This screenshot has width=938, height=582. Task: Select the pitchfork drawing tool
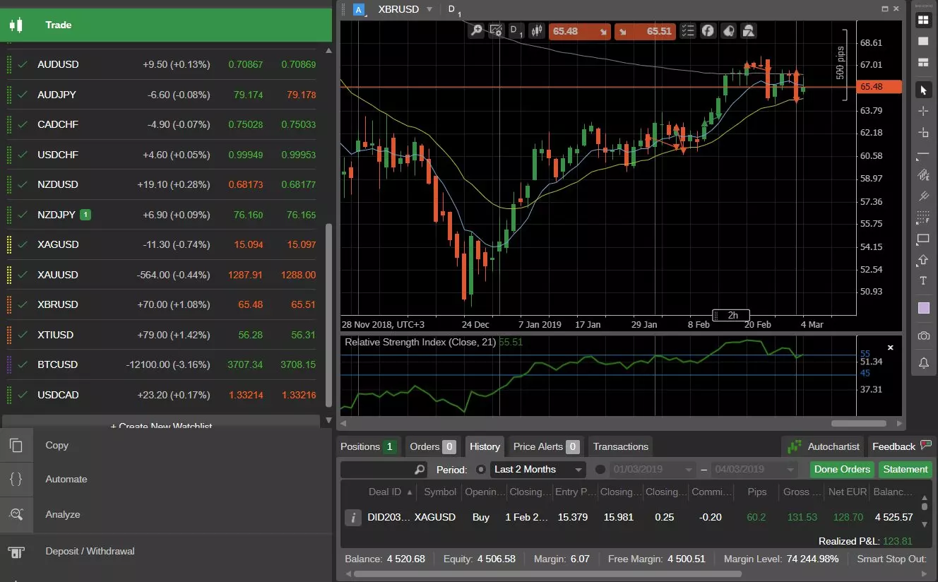923,196
